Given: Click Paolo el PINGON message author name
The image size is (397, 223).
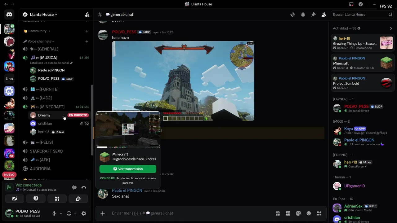Looking at the screenshot, I should click(x=127, y=190).
